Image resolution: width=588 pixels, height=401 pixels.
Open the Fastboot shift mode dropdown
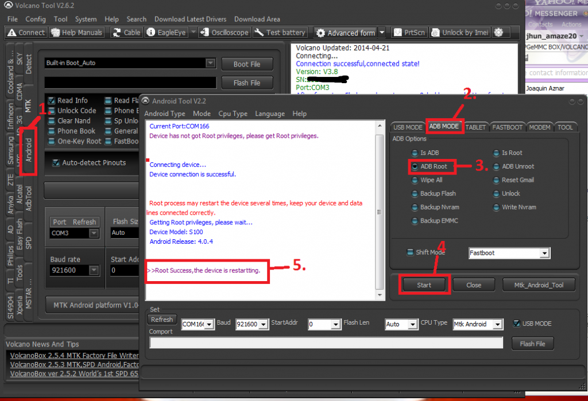(544, 254)
